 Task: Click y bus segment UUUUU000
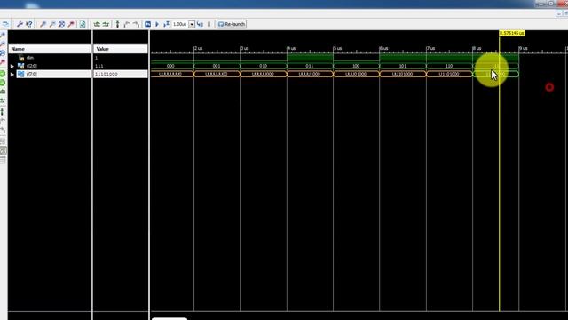[264, 74]
